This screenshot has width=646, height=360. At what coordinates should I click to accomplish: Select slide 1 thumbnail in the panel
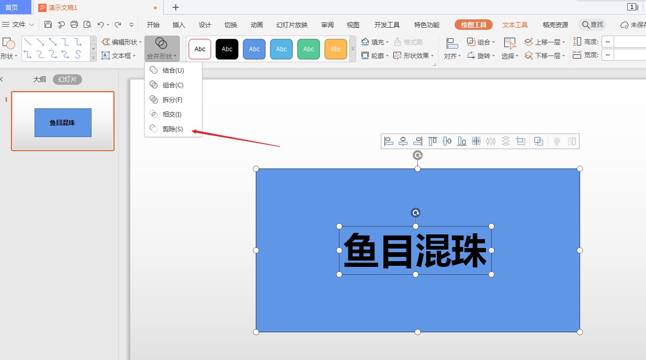coord(62,121)
